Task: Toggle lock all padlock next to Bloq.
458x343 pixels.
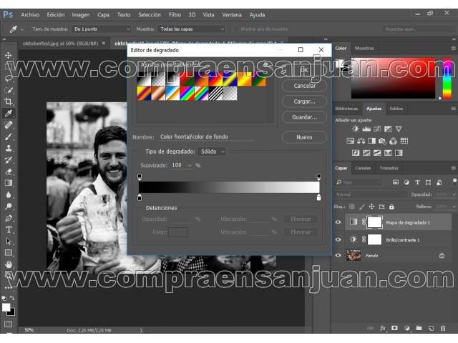Action: coord(391,207)
